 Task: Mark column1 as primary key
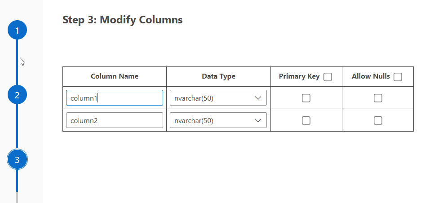pyautogui.click(x=306, y=98)
